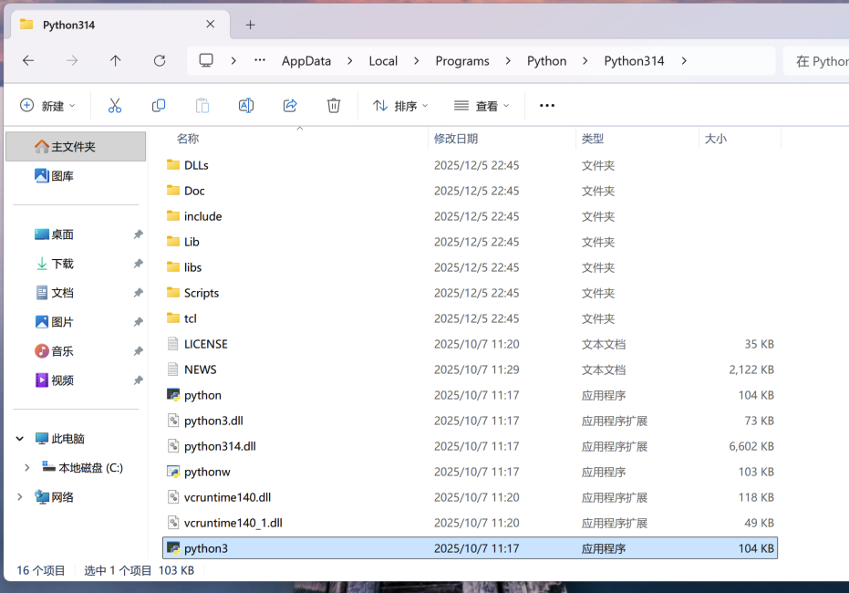This screenshot has height=593, width=849.
Task: Open a new tab with plus button
Action: coord(250,25)
